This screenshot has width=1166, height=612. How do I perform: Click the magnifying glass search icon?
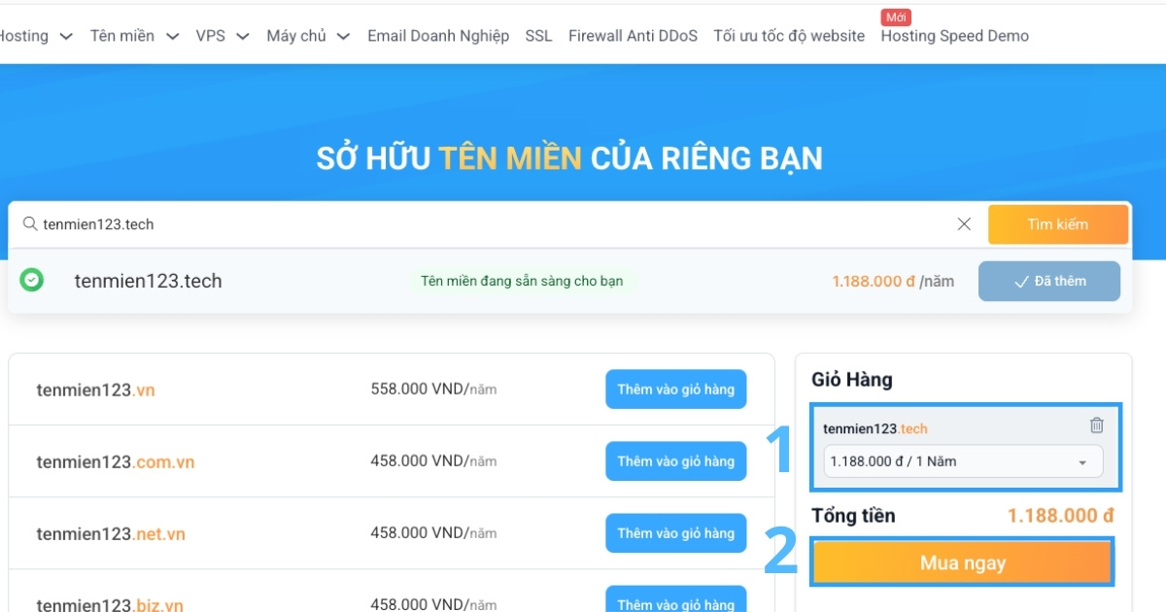tap(30, 224)
